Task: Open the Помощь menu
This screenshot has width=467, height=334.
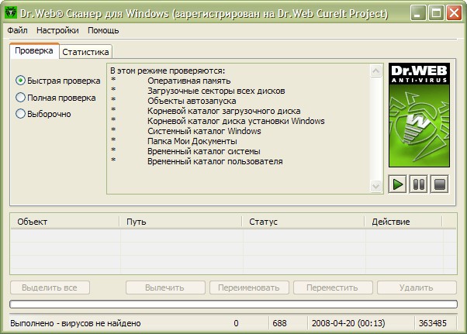Action: tap(103, 31)
